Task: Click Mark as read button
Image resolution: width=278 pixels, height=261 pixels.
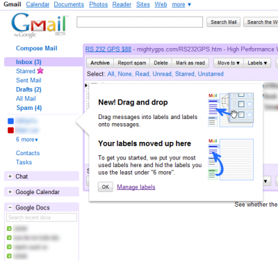Action: (190, 63)
